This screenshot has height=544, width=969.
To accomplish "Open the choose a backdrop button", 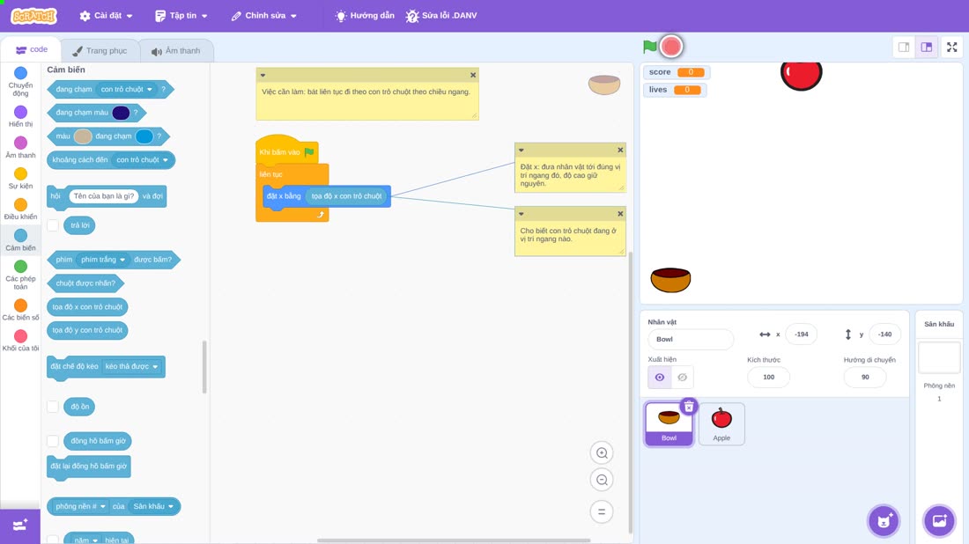I will [x=939, y=521].
